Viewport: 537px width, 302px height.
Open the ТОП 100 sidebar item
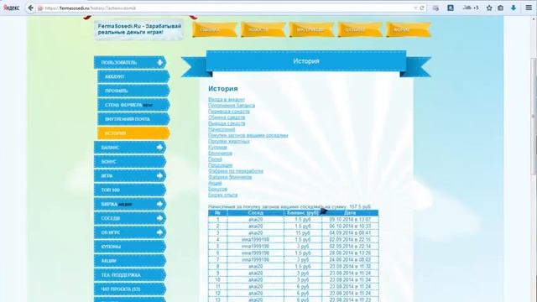pos(130,190)
